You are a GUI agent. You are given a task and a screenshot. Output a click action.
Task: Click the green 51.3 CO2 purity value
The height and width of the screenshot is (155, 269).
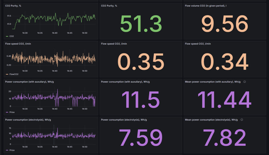(141, 24)
